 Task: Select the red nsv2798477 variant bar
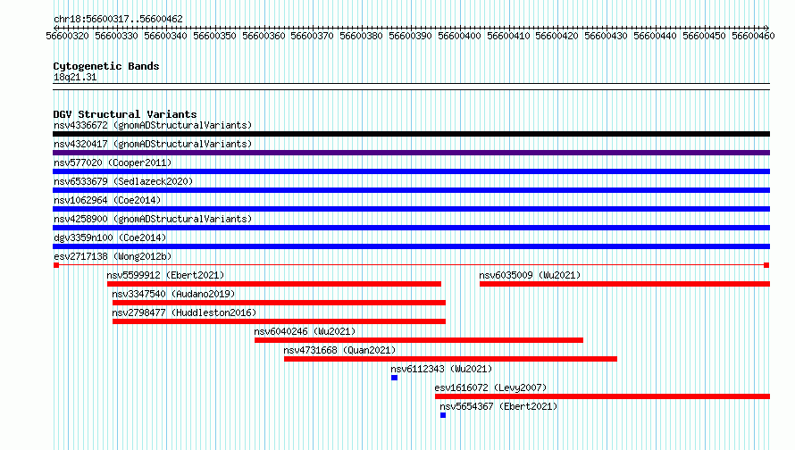(x=279, y=321)
